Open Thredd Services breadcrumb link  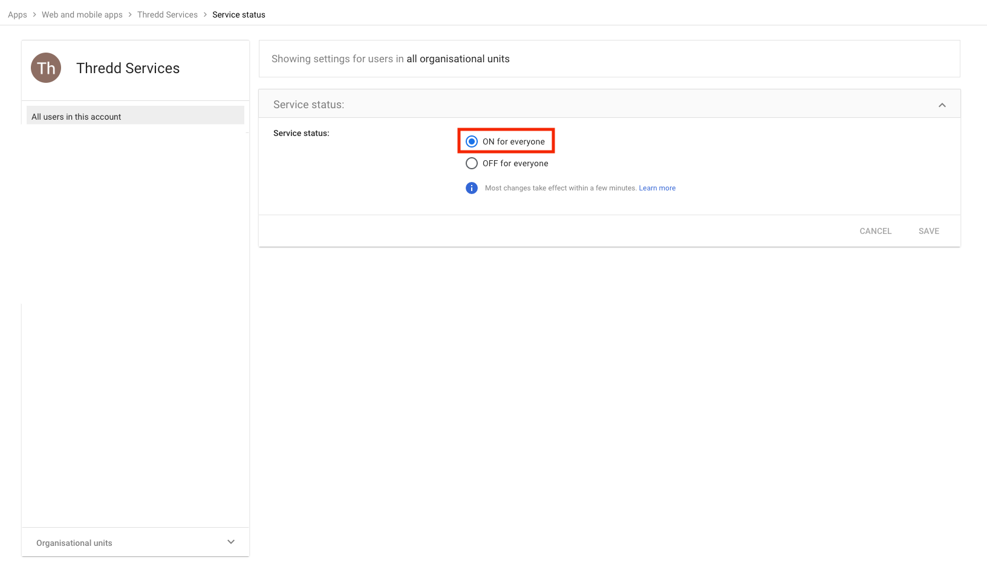pos(168,15)
